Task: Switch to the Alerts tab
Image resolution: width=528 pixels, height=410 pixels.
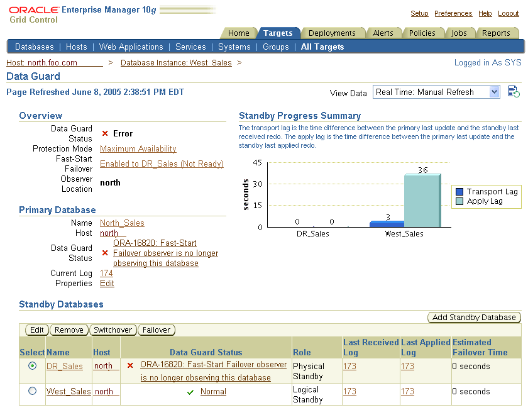Action: [x=383, y=33]
